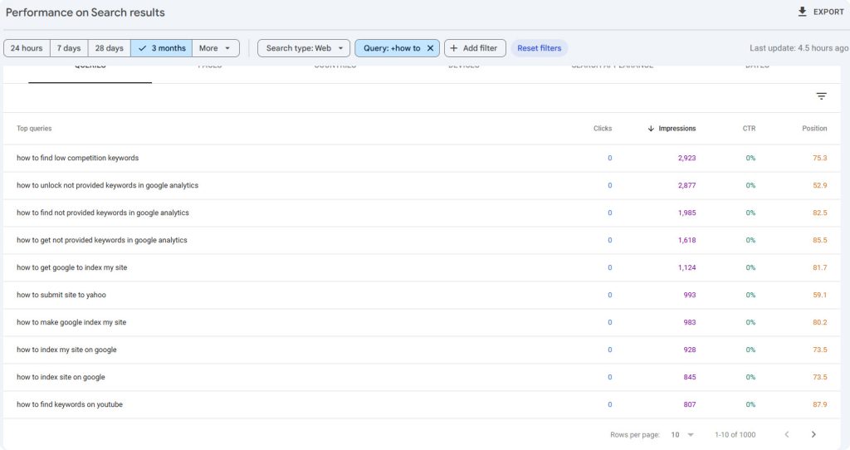Open the Search type: Web dropdown
The height and width of the screenshot is (450, 850).
(x=304, y=48)
